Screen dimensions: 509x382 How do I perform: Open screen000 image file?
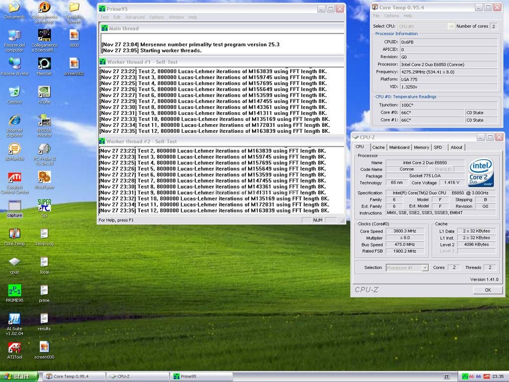44,350
